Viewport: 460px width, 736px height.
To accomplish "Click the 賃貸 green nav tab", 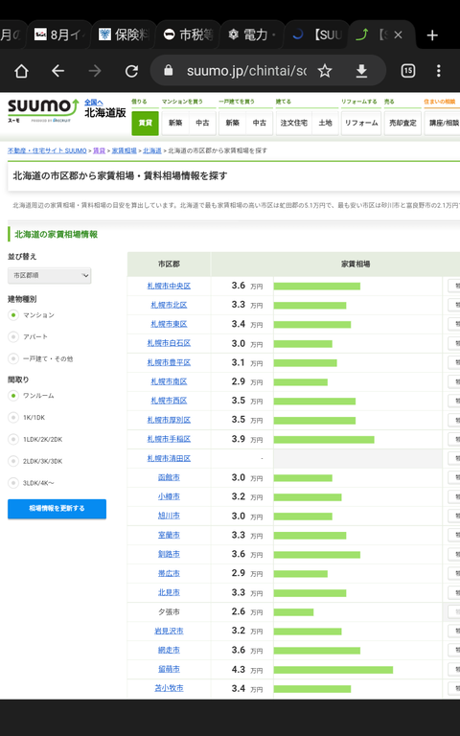I will 145,123.
